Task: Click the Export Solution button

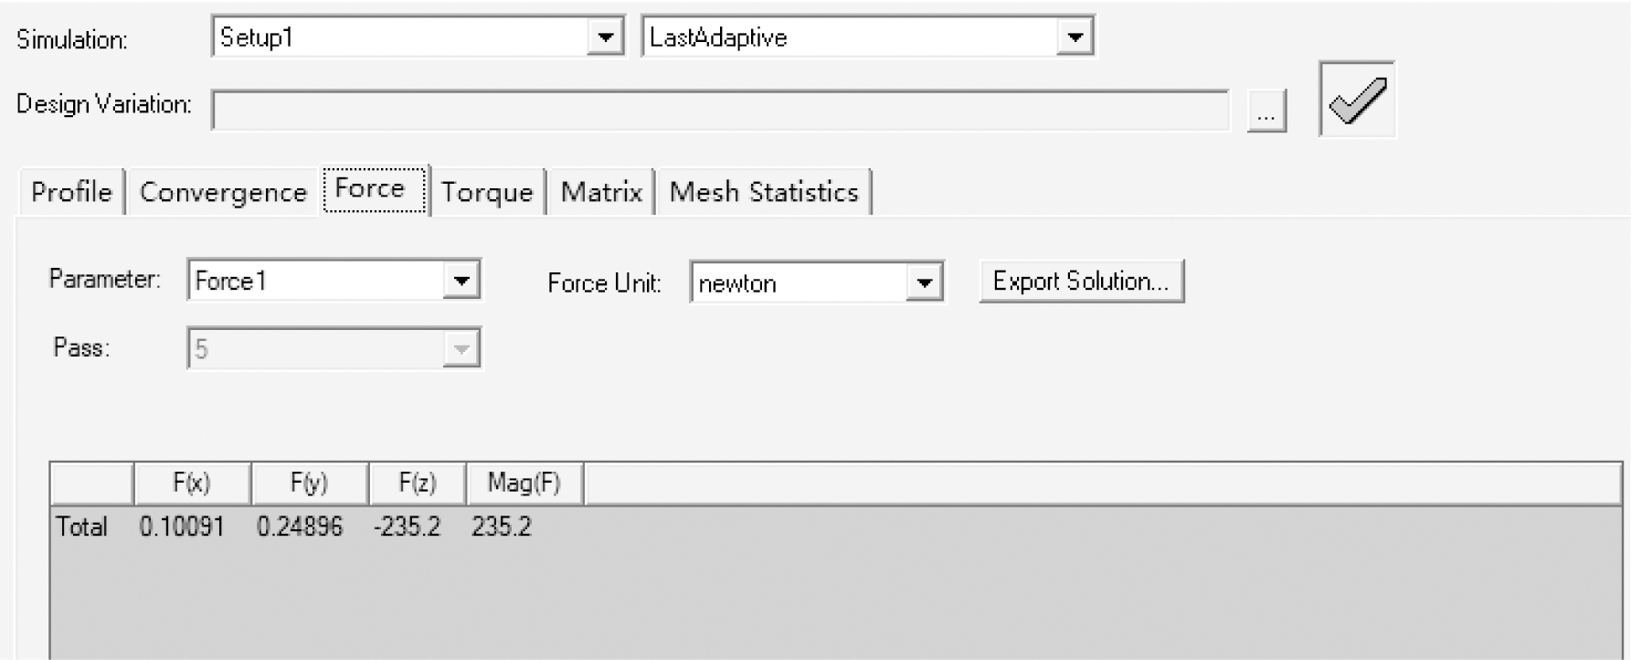Action: (1081, 282)
